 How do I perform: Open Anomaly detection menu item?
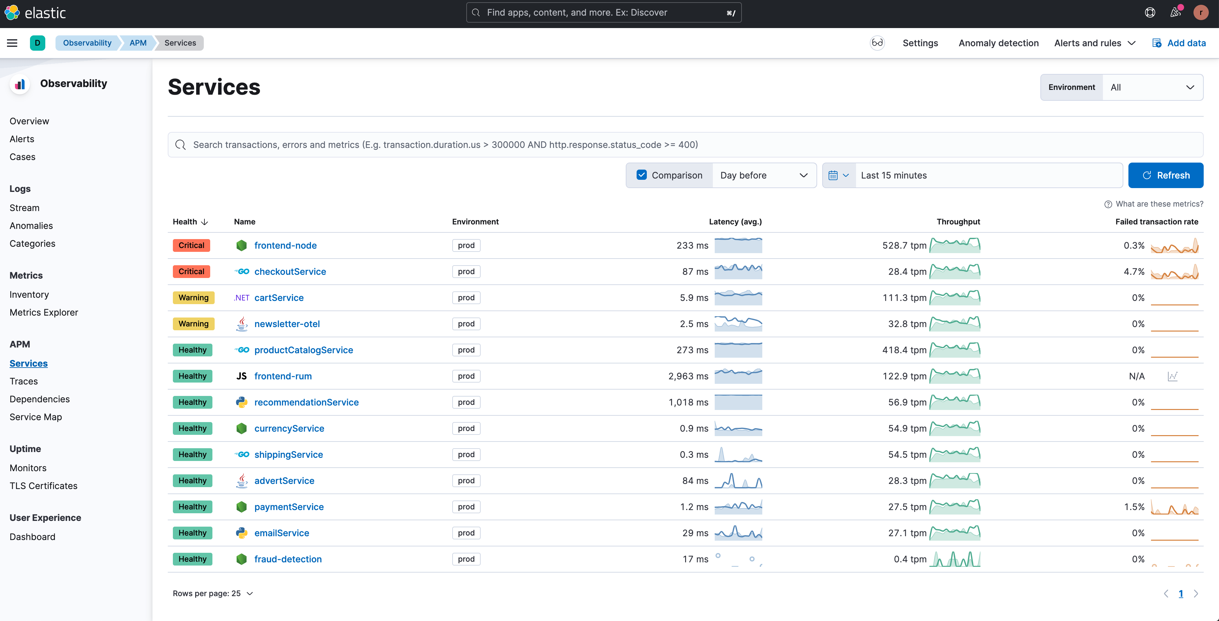pyautogui.click(x=999, y=43)
